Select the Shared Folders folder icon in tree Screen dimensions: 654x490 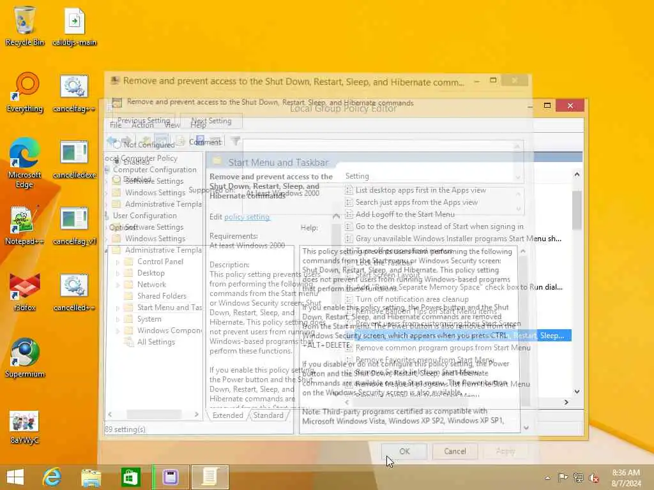129,296
